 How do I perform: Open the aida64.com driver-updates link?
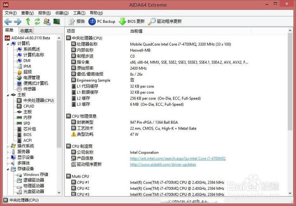(x=163, y=164)
